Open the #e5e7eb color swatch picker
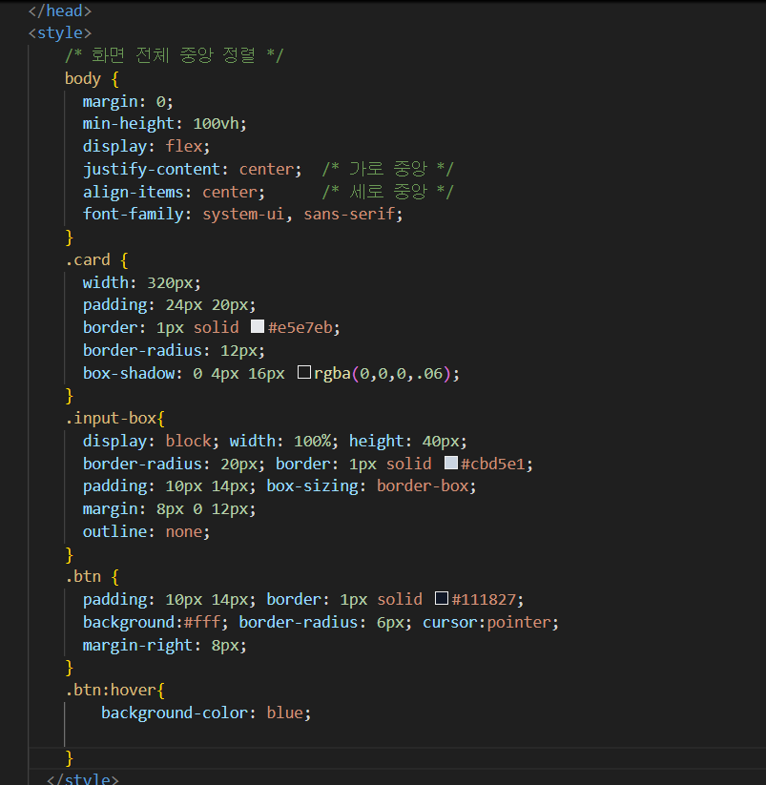766x785 pixels. [258, 327]
